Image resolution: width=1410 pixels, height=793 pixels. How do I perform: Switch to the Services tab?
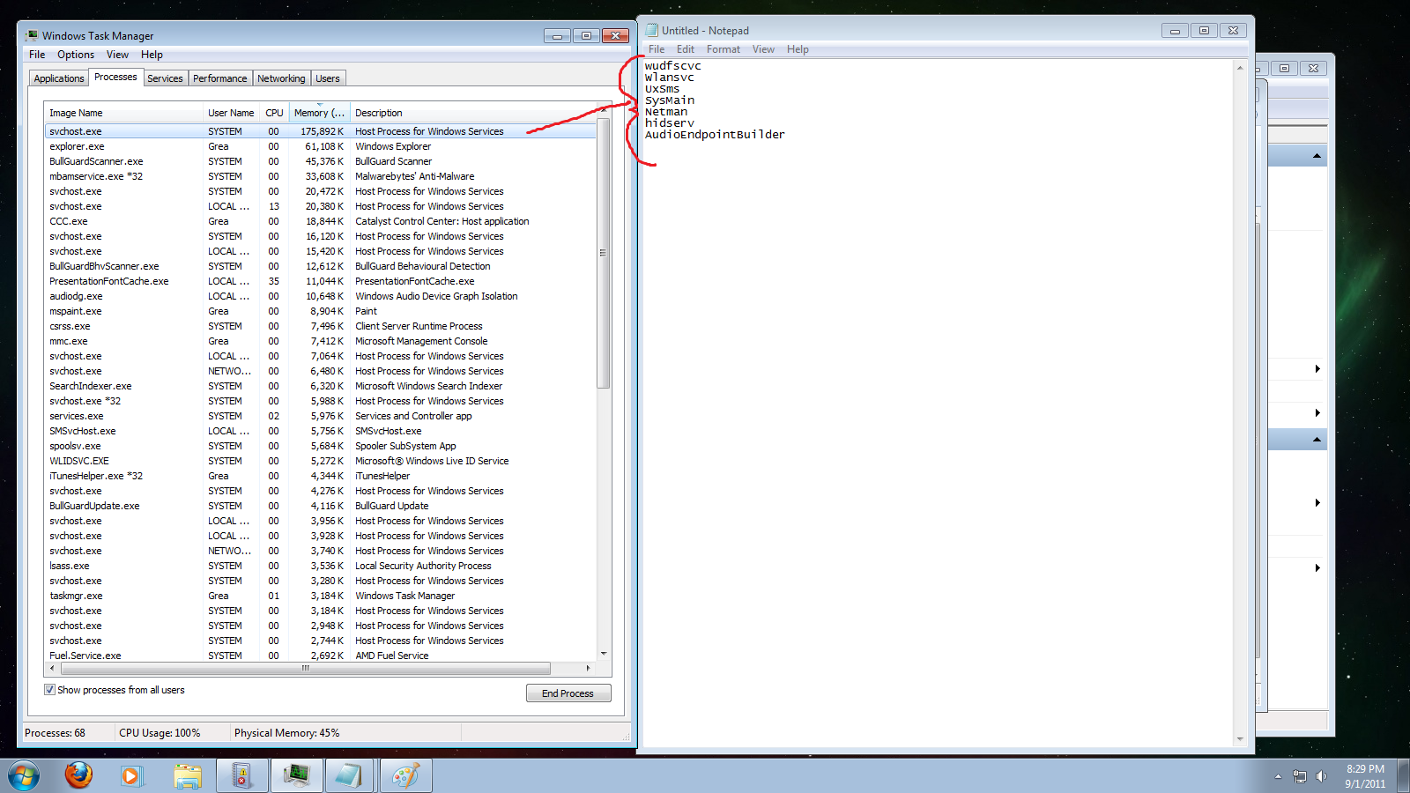[x=165, y=78]
